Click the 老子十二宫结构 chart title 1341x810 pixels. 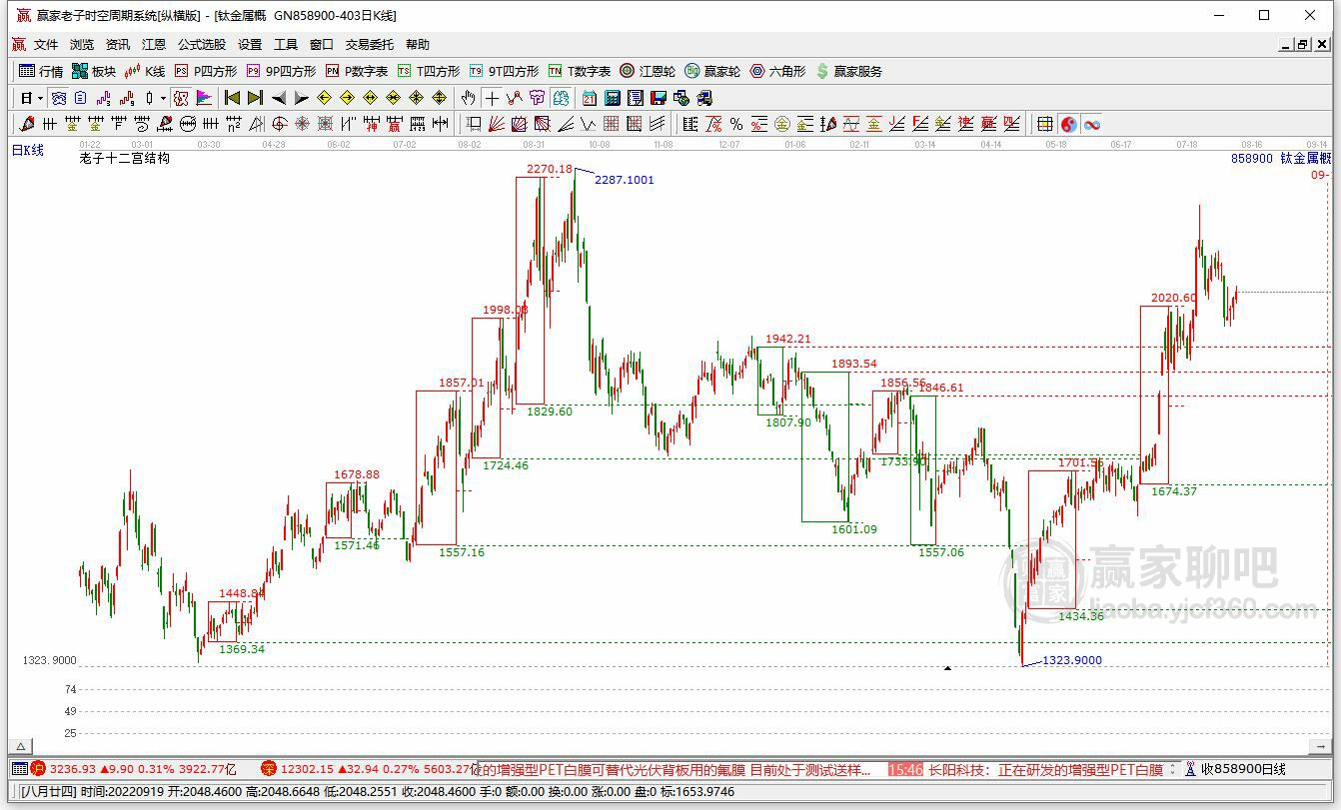124,158
